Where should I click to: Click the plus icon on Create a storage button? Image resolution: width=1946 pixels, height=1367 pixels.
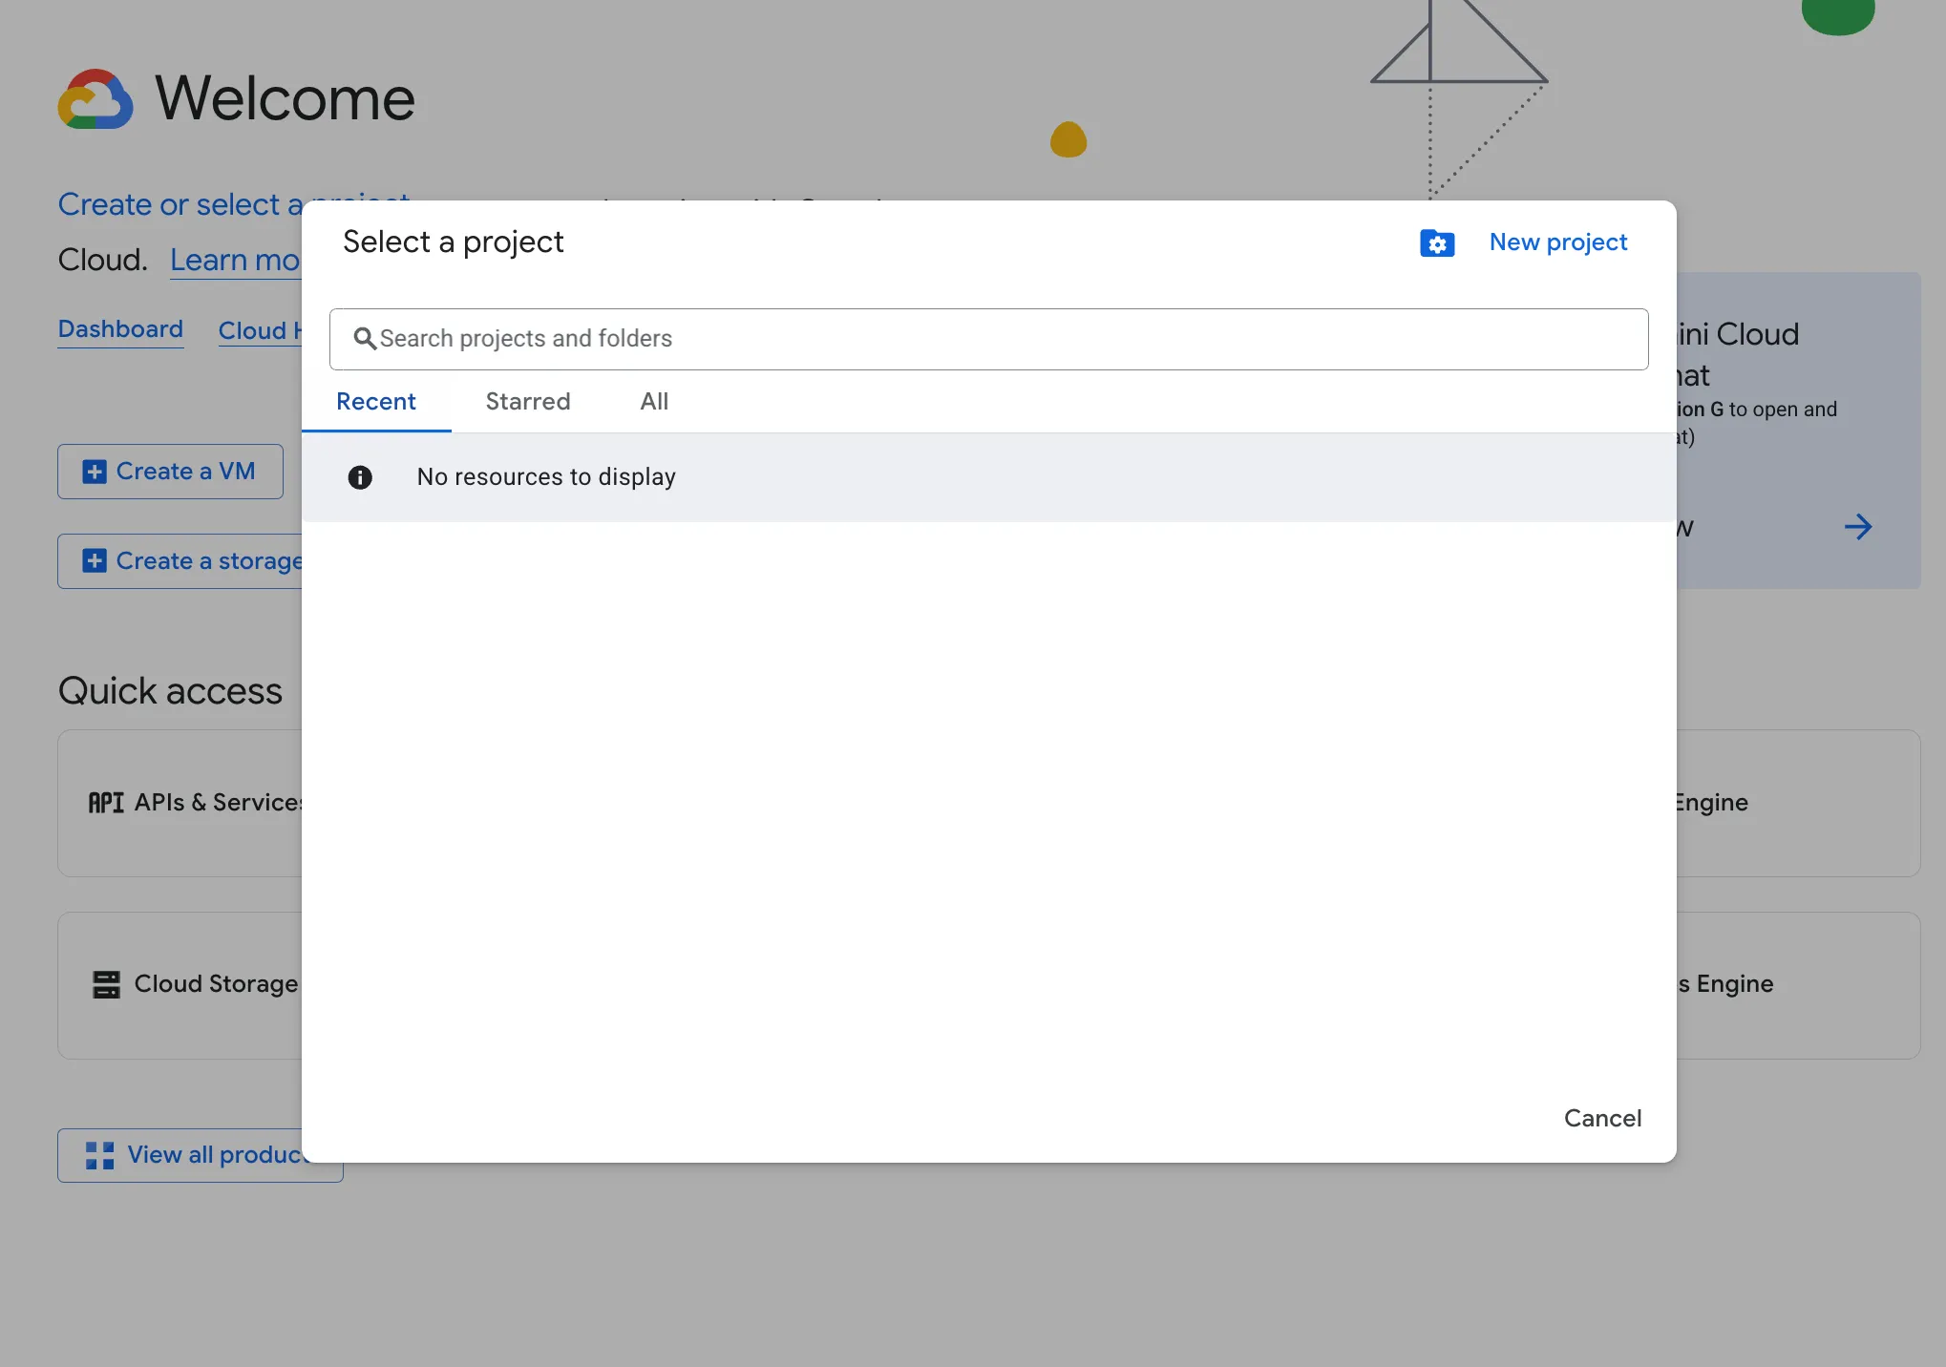coord(95,560)
